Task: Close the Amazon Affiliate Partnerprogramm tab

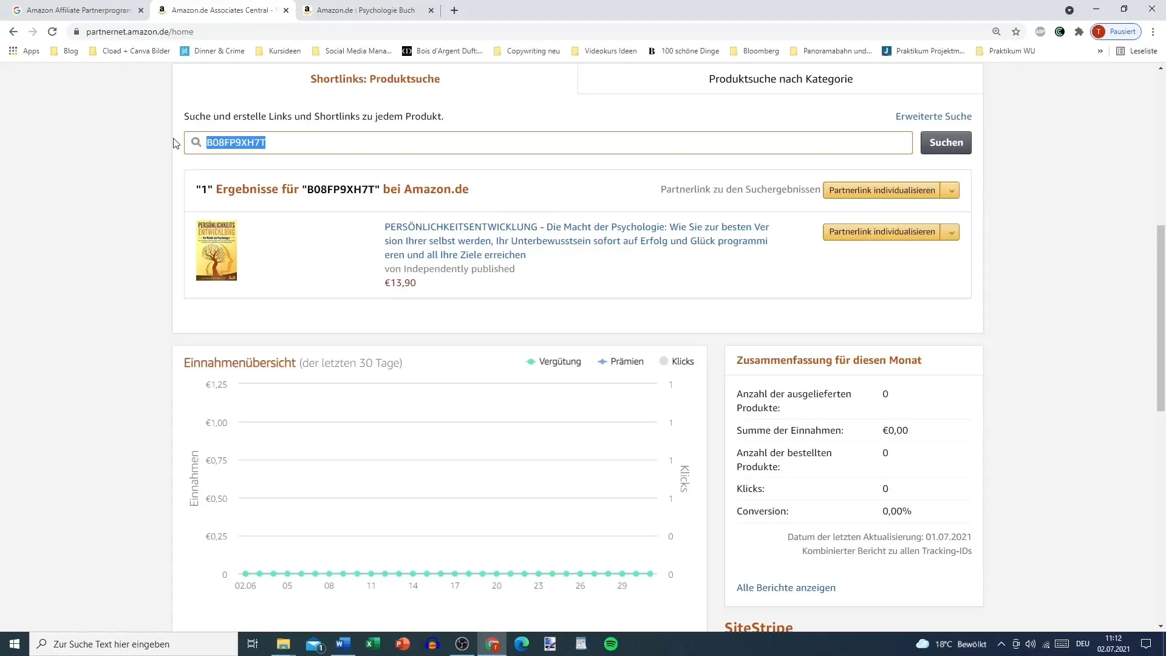Action: click(140, 10)
